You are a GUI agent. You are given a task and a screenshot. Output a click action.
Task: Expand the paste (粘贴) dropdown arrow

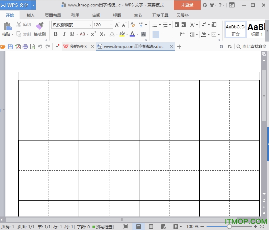(x=12, y=34)
